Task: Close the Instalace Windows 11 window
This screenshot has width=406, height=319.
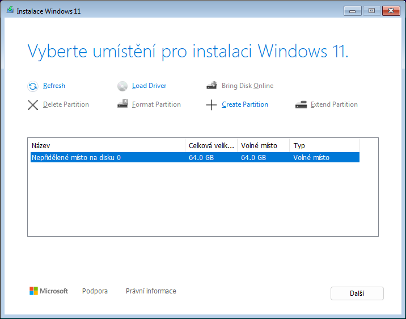Action: click(391, 11)
